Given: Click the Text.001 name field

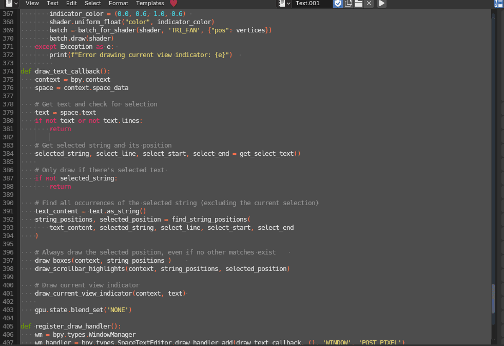Looking at the screenshot, I should tap(312, 3).
